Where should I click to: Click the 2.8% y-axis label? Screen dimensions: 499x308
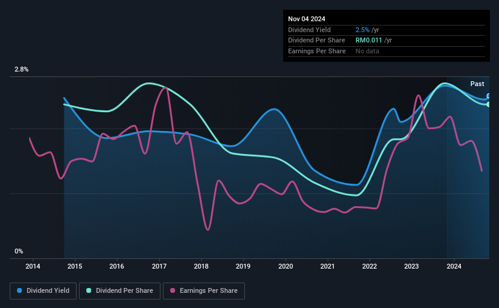click(21, 69)
